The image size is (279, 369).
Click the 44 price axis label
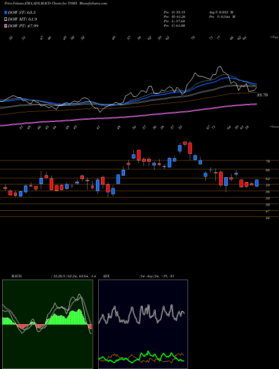(267, 218)
